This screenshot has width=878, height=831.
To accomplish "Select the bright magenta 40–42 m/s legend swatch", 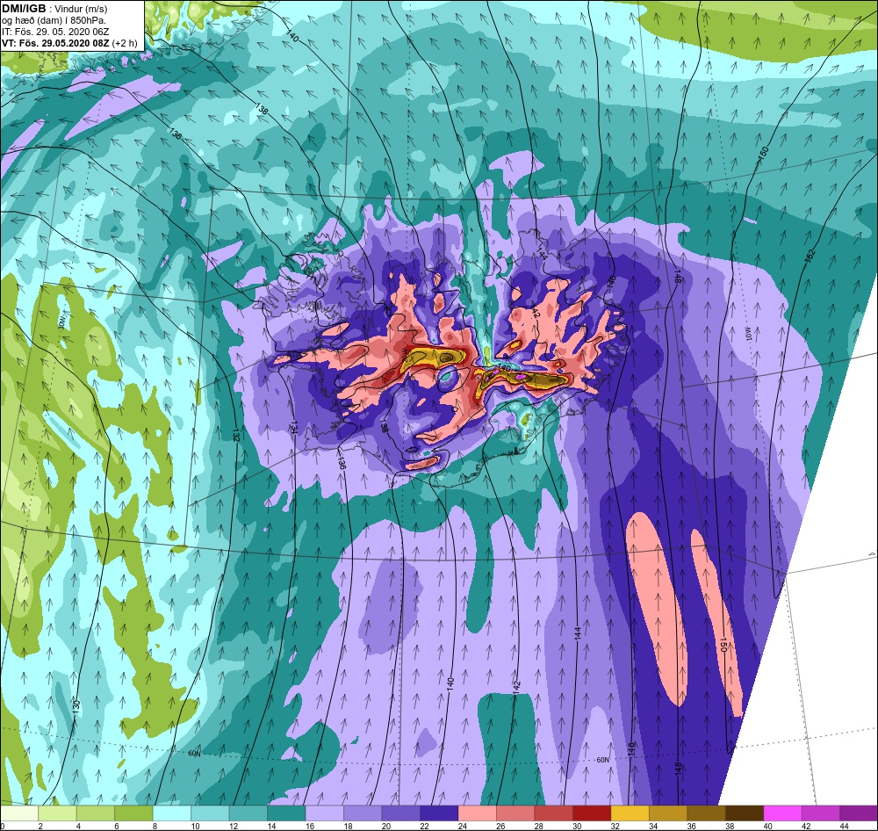I will tap(783, 813).
